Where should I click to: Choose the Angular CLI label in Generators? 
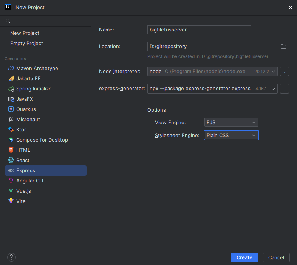[30, 181]
